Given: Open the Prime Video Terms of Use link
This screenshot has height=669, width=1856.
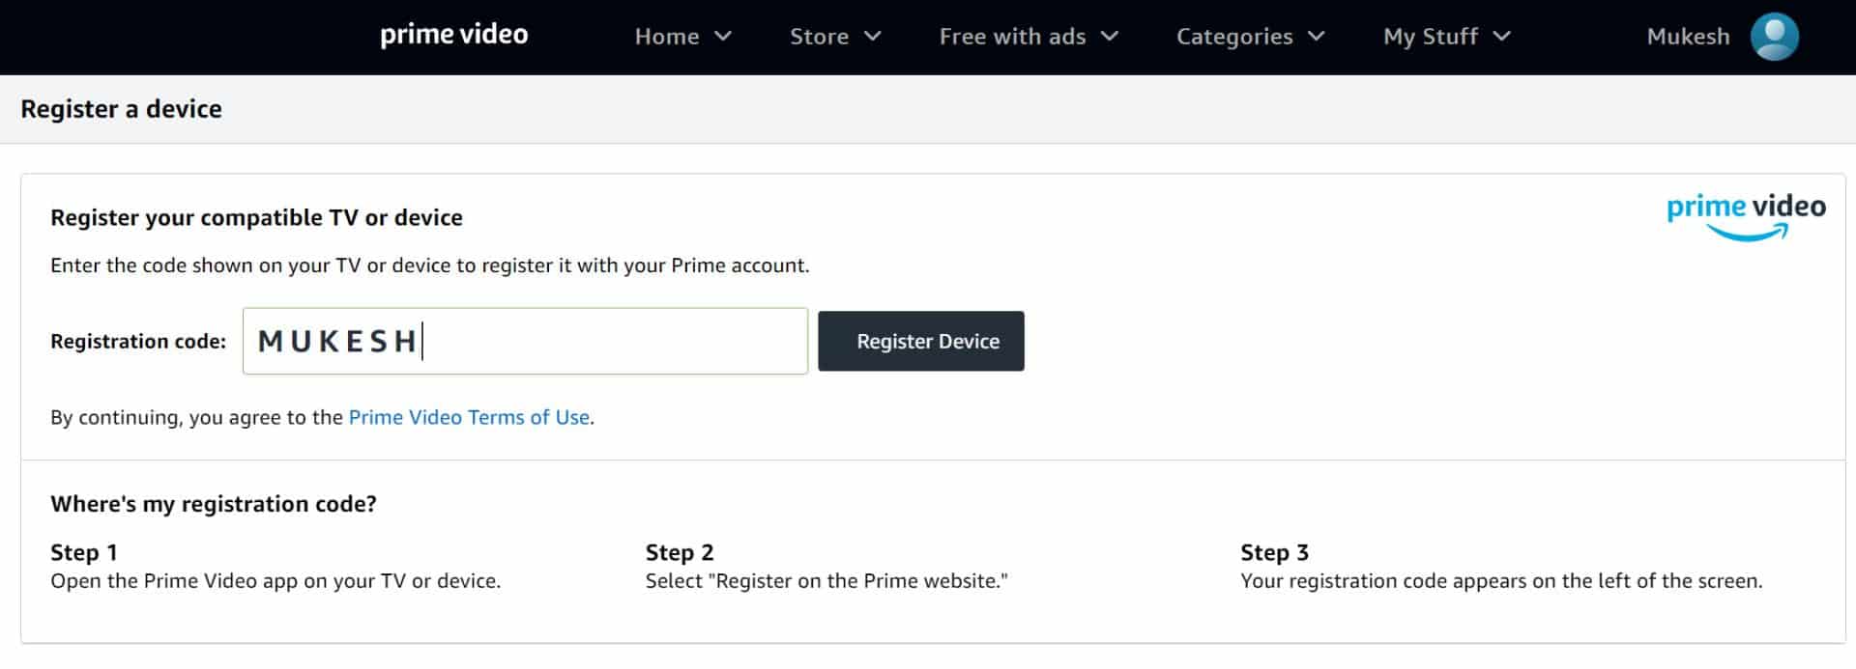Looking at the screenshot, I should click(x=470, y=417).
